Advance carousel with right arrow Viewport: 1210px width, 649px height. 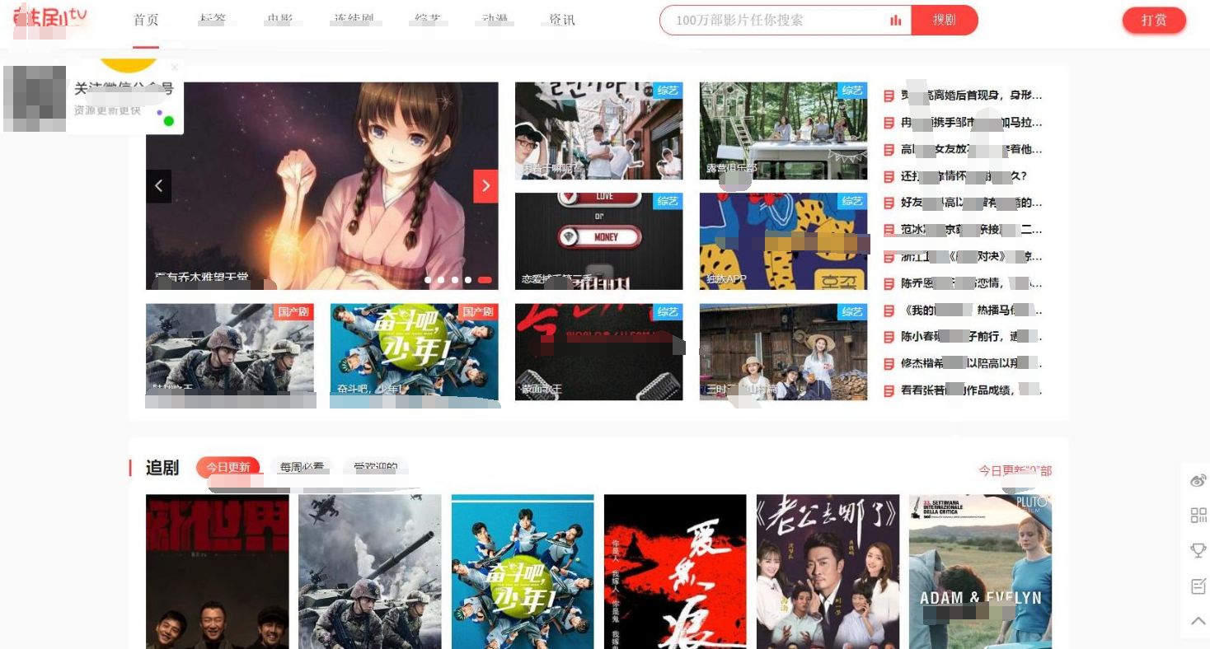pyautogui.click(x=485, y=185)
